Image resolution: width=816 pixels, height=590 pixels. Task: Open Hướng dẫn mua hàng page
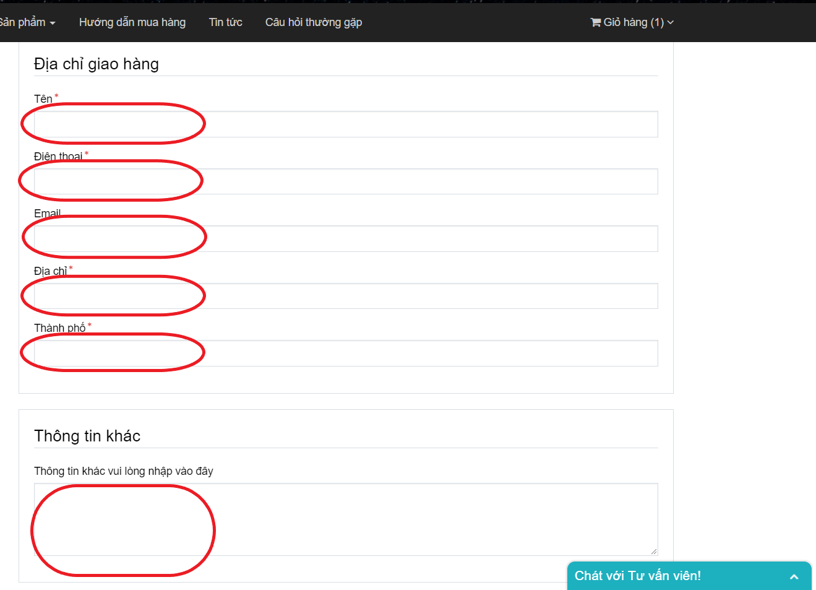[132, 22]
